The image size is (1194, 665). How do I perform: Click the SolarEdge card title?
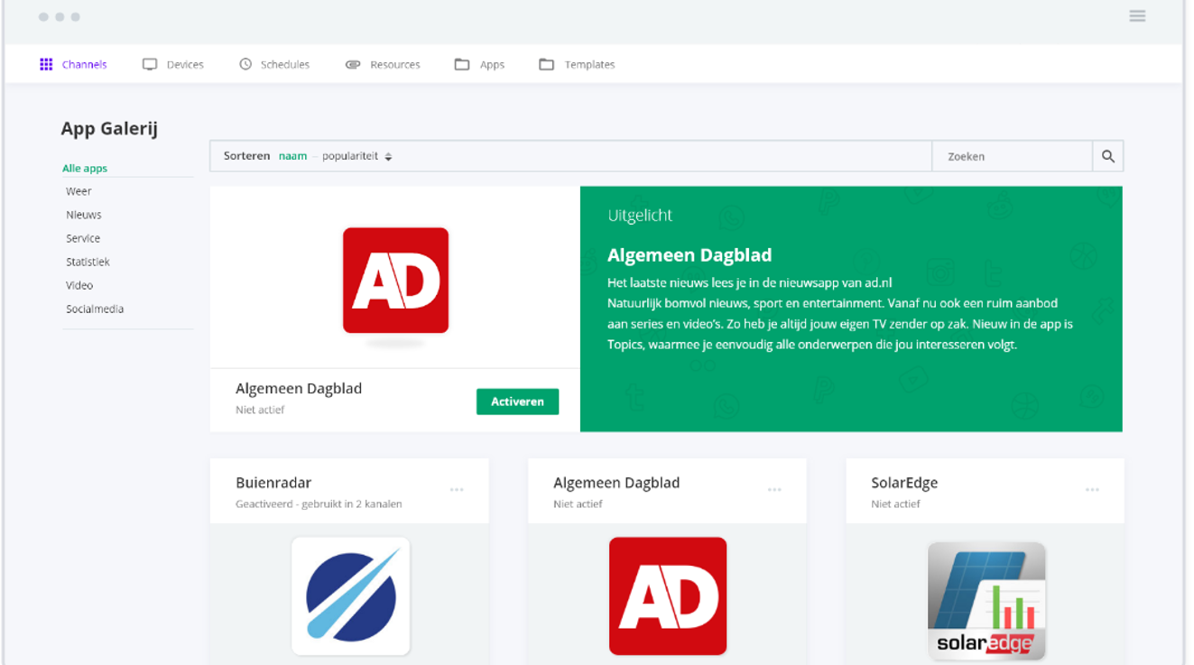coord(904,483)
